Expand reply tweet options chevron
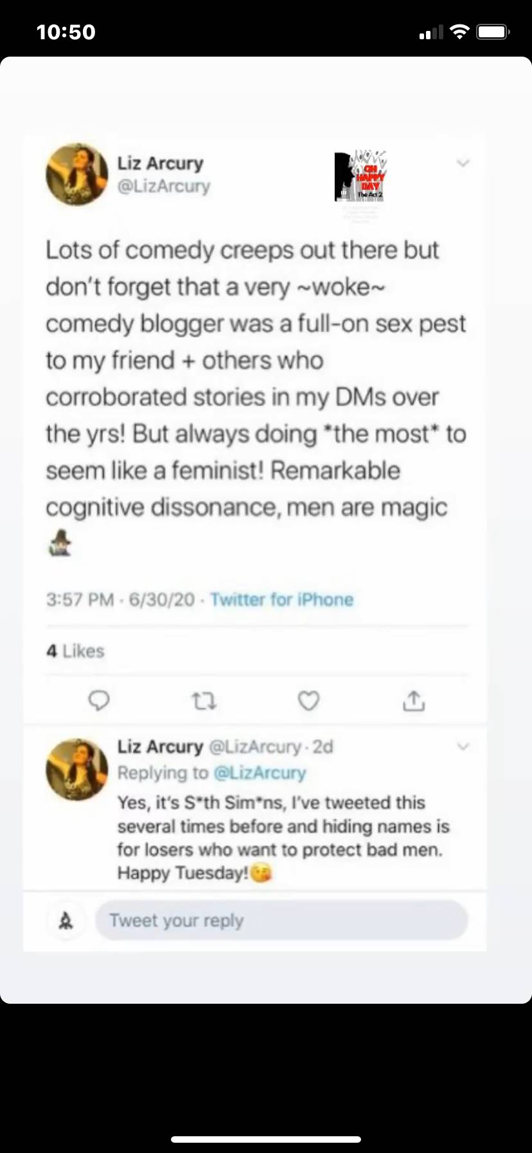Viewport: 532px width, 1153px height. point(463,746)
